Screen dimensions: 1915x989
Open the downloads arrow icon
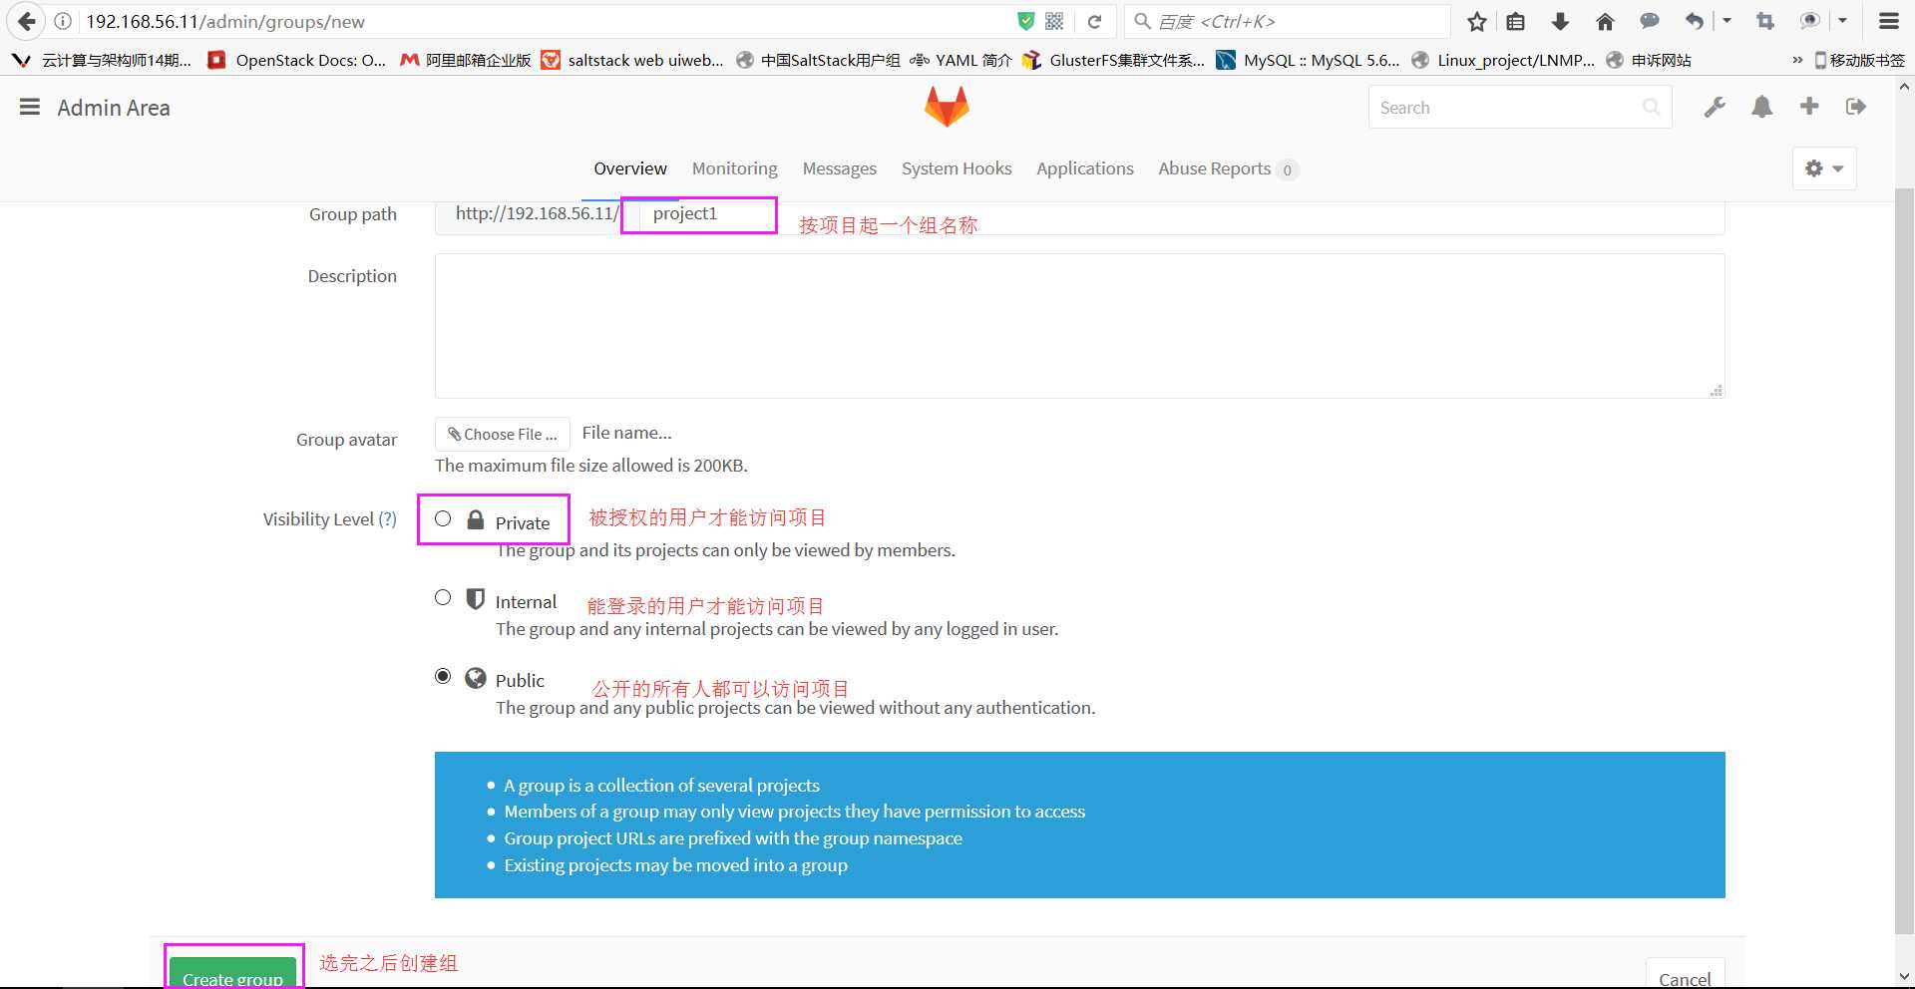click(x=1561, y=21)
